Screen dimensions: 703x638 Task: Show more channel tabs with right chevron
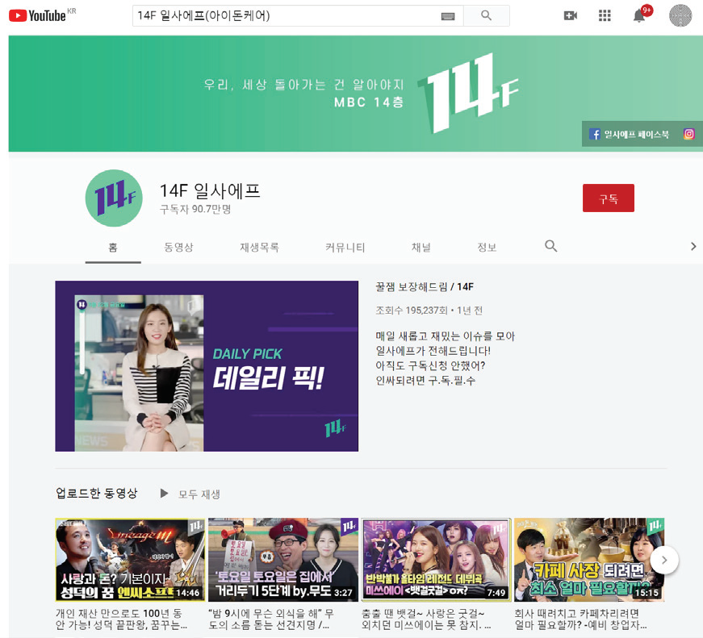coord(693,247)
